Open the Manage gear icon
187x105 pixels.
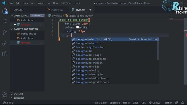point(5,95)
